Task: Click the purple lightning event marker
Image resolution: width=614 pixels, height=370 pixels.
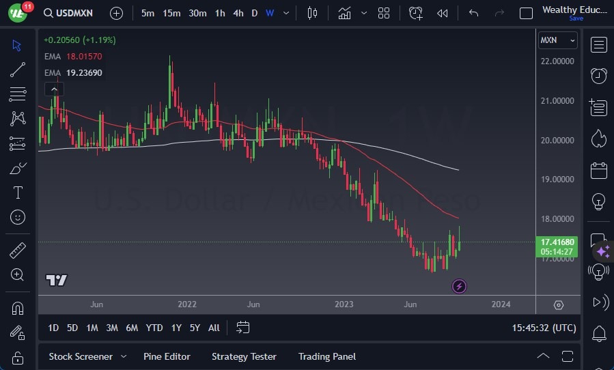Action: [x=459, y=286]
